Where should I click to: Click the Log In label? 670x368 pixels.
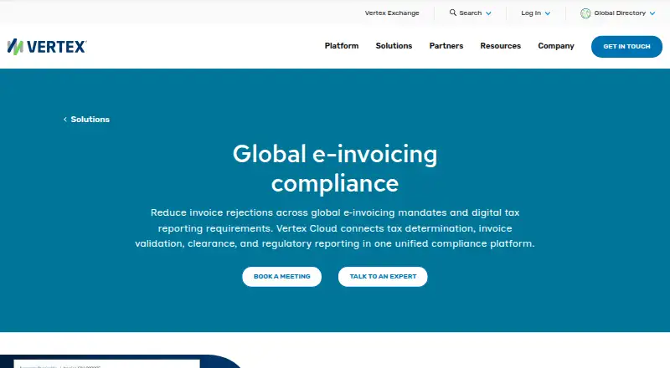(x=531, y=13)
